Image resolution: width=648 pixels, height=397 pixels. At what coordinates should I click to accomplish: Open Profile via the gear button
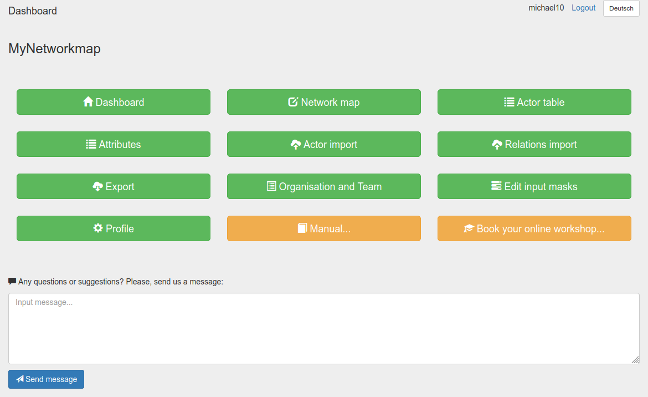click(113, 228)
